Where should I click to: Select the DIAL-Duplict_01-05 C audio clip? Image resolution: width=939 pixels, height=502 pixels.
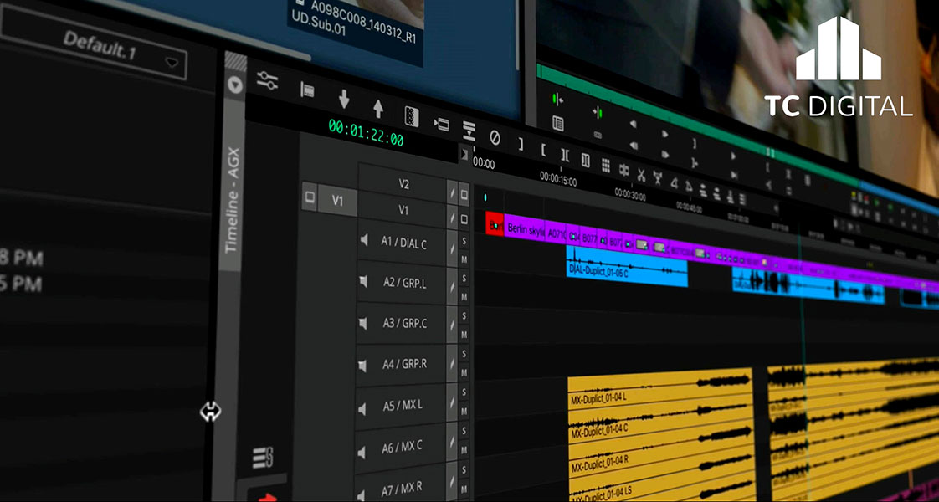pyautogui.click(x=627, y=267)
